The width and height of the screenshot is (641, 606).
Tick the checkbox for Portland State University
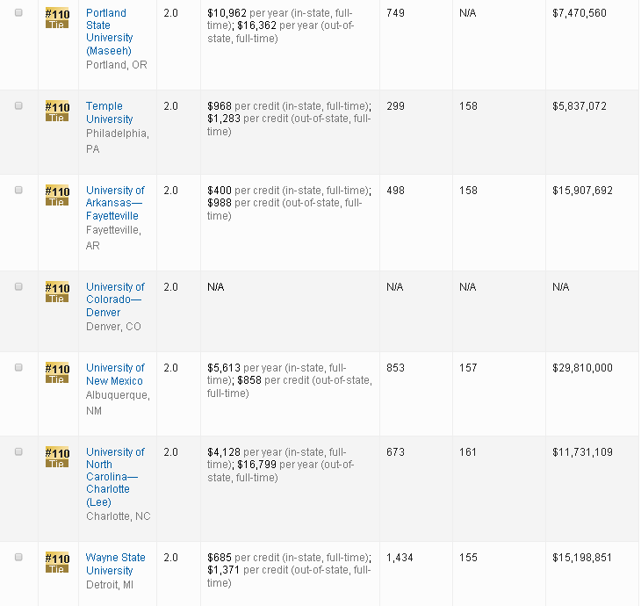[18, 12]
